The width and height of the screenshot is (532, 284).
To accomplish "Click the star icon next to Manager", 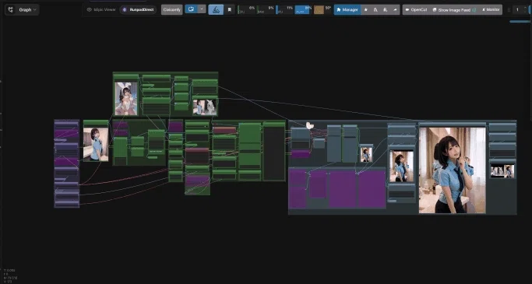I will [x=366, y=10].
